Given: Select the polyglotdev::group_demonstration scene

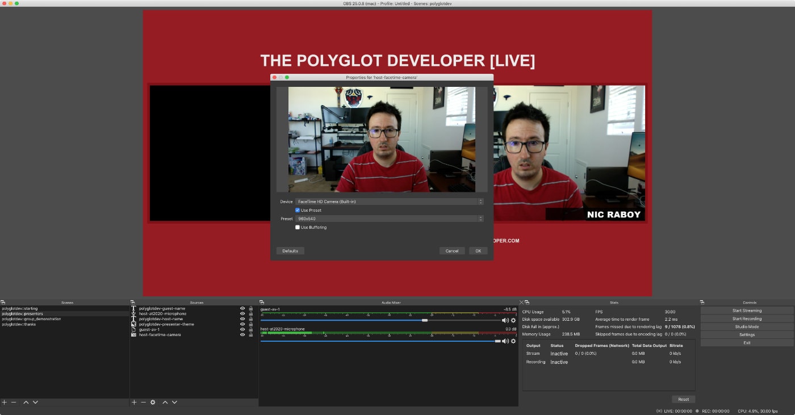Looking at the screenshot, I should coord(65,319).
